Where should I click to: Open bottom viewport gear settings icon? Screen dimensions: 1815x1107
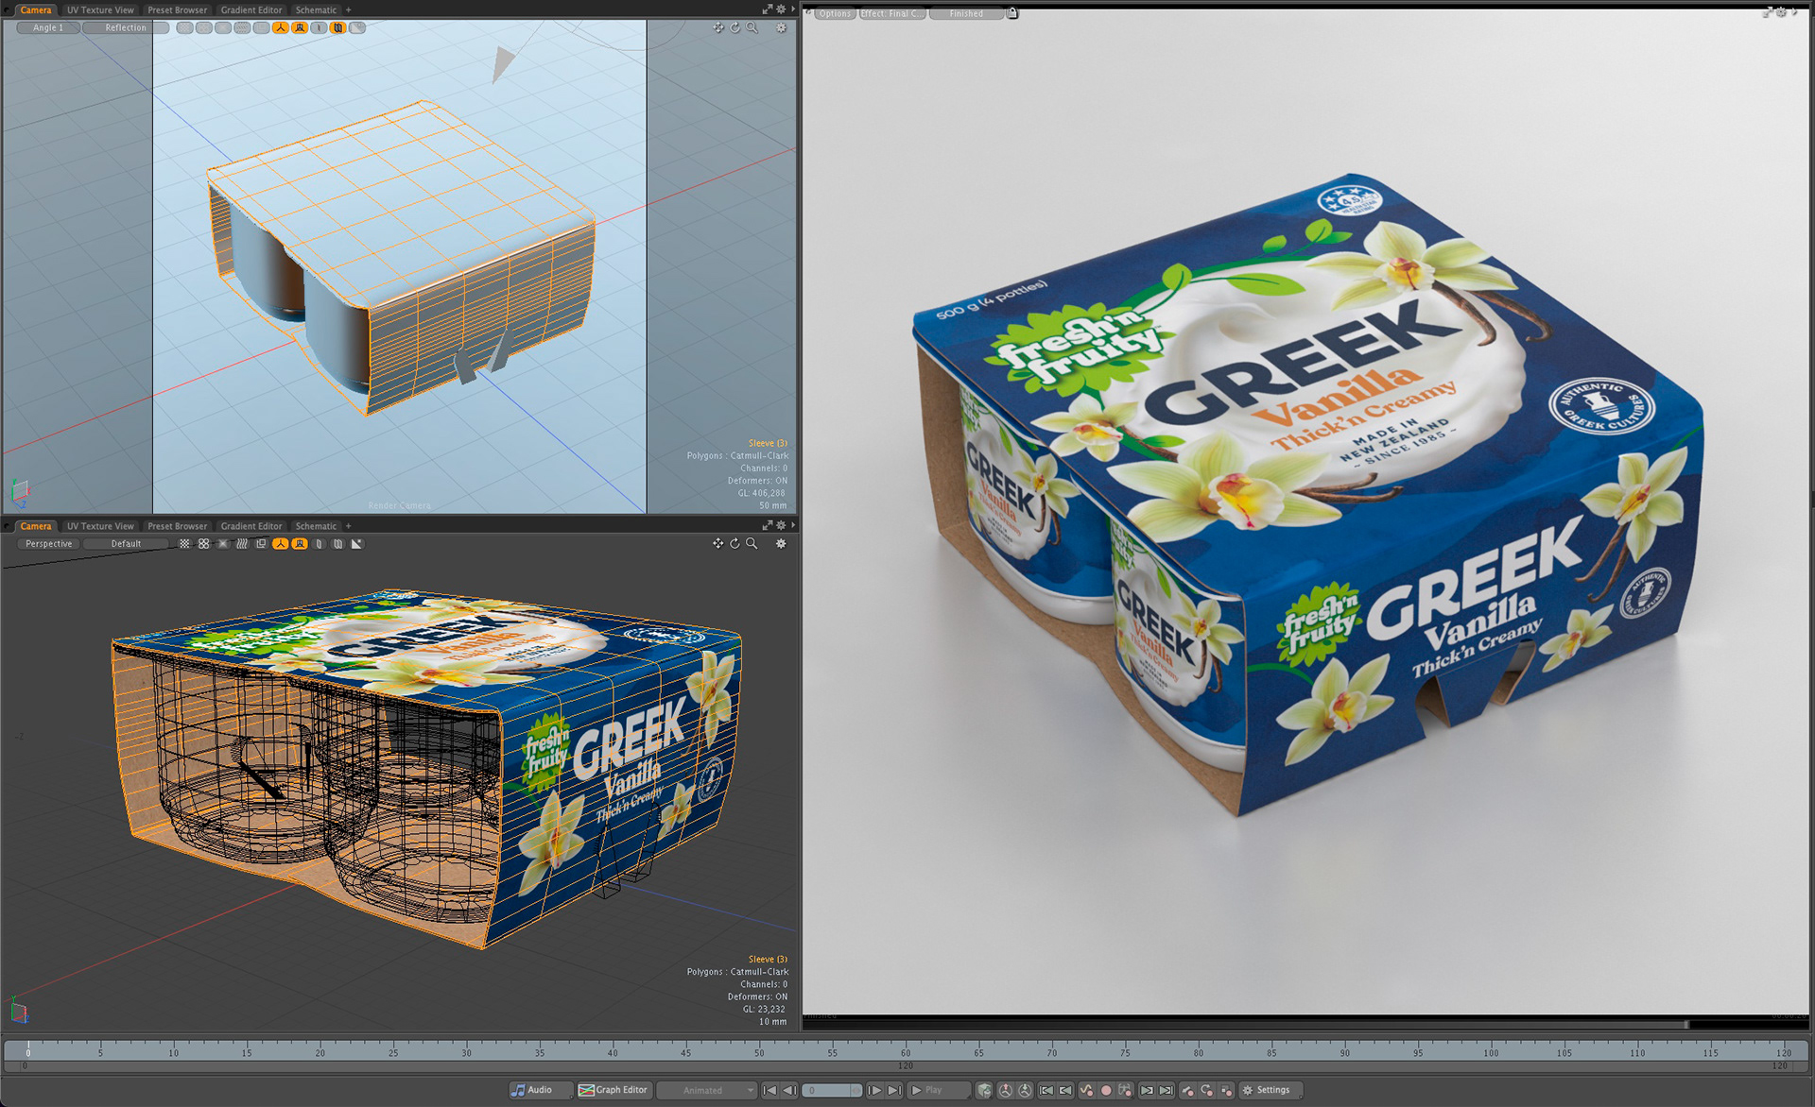781,544
